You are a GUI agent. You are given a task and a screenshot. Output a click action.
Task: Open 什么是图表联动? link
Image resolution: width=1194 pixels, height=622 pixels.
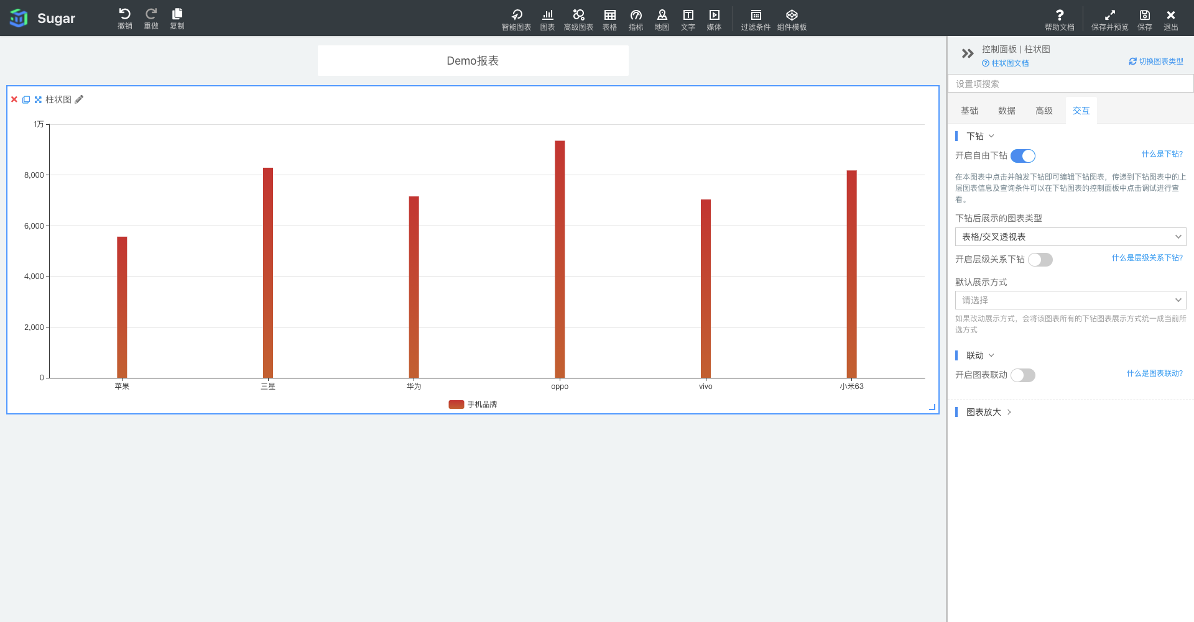[1155, 373]
